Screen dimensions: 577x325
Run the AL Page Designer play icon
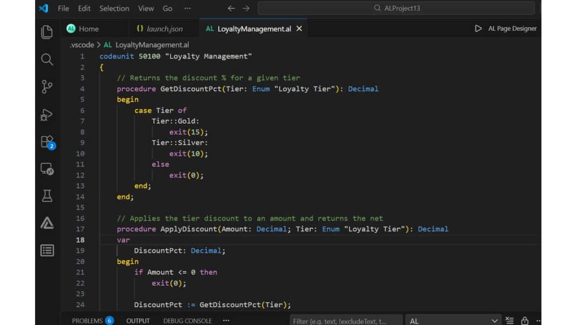coord(478,28)
